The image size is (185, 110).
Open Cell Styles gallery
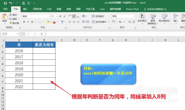pyautogui.click(x=164, y=19)
